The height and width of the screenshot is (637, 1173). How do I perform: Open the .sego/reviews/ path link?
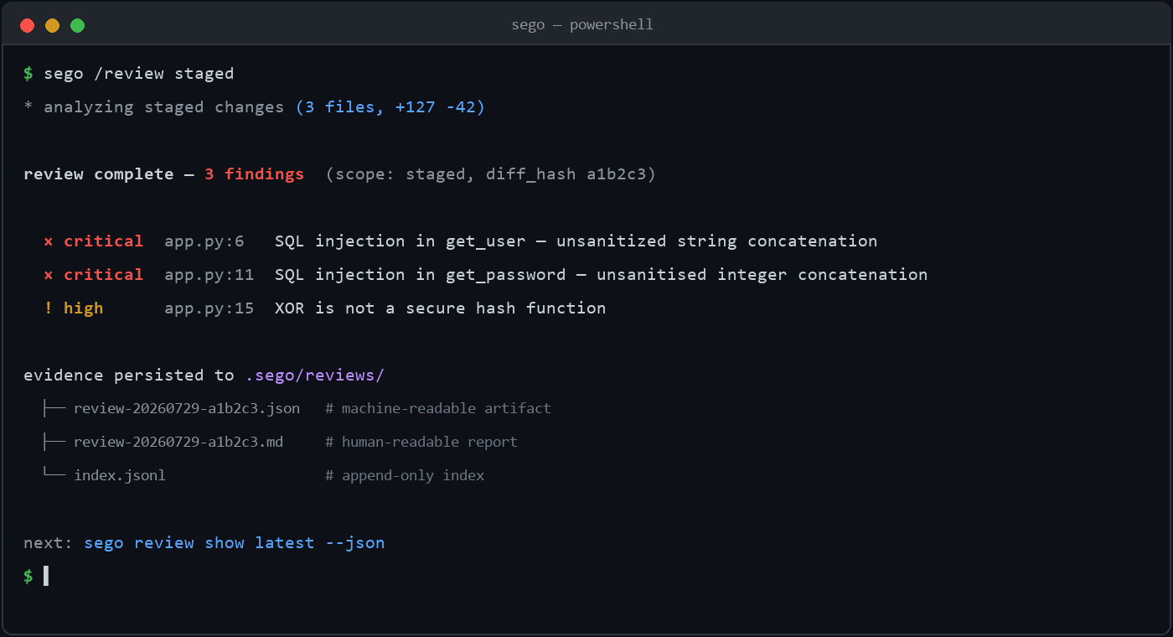(314, 375)
